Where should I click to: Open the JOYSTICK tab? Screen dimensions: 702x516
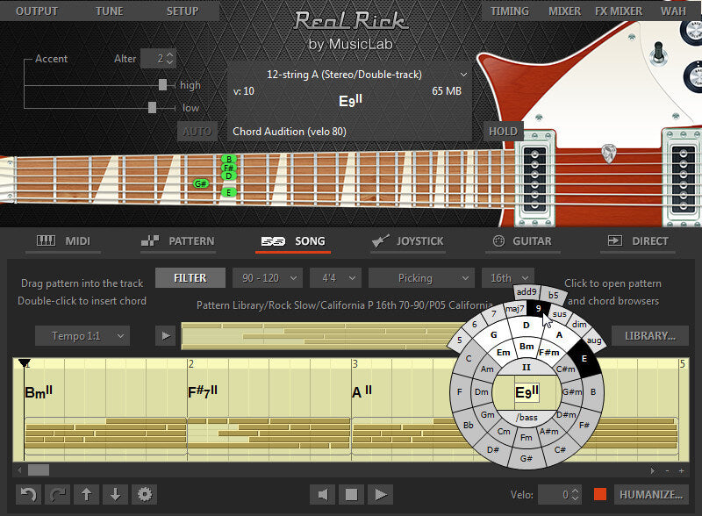pos(407,240)
